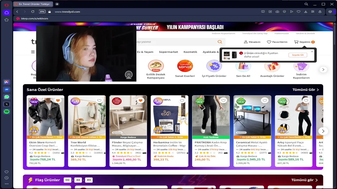Open Favorilerim favorites link
Screen dimensions: 337x189
click(277, 42)
